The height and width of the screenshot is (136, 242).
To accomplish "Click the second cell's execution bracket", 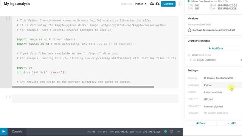I will click(8, 97).
